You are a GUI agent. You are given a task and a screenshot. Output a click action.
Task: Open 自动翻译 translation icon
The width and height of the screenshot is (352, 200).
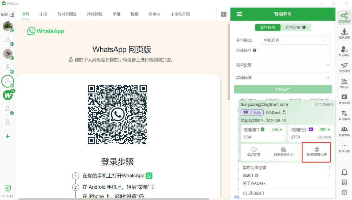point(344,115)
